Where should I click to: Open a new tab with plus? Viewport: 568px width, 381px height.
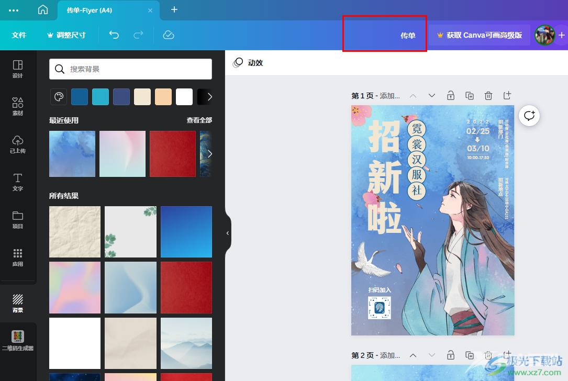coord(174,9)
